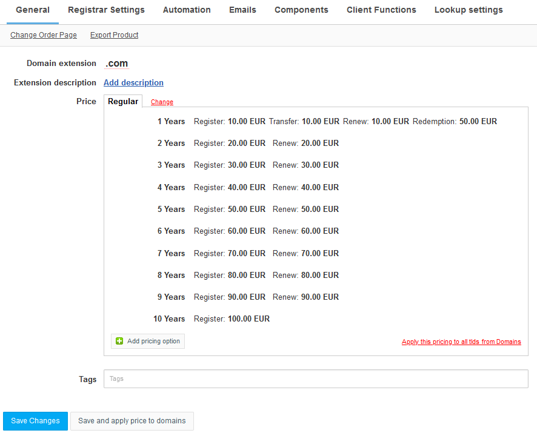Image resolution: width=537 pixels, height=436 pixels.
Task: Go to the Emails tab
Action: [x=242, y=10]
